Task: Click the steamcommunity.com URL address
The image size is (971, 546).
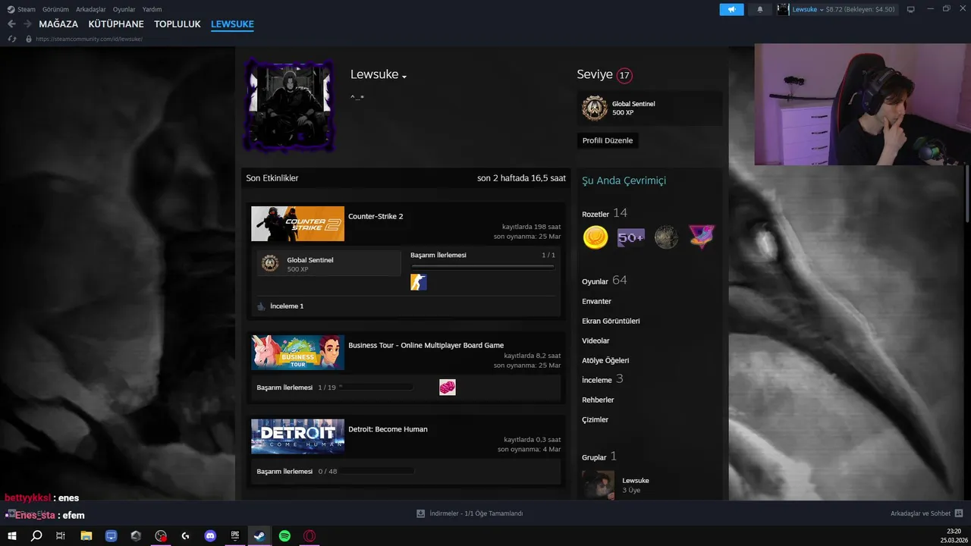Action: click(x=89, y=39)
